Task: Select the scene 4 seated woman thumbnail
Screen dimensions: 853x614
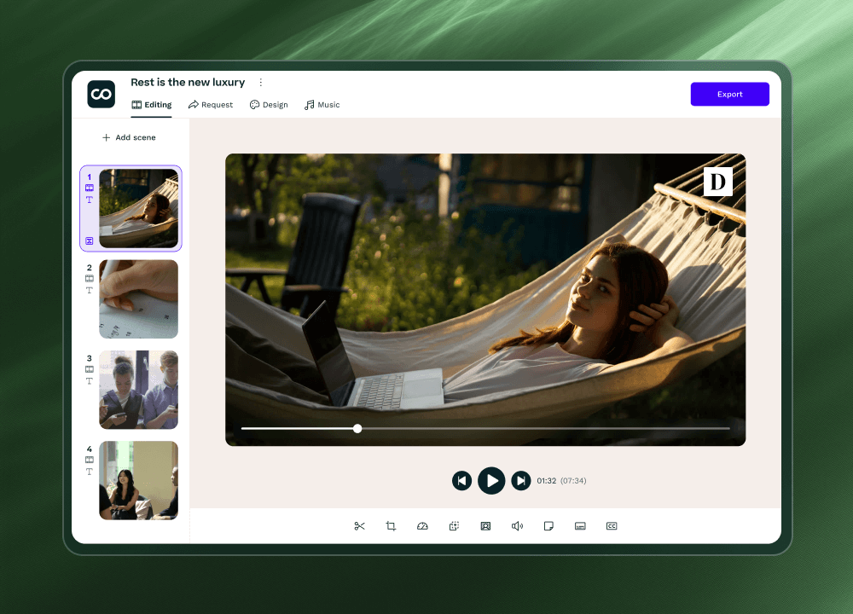Action: [x=138, y=480]
